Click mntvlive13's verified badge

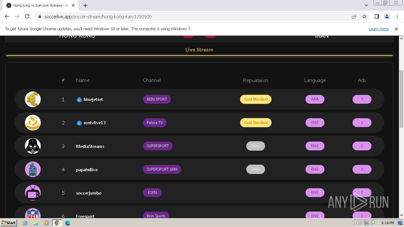79,123
